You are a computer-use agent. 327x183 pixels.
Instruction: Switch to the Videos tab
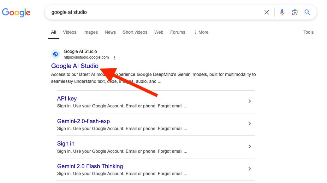70,32
